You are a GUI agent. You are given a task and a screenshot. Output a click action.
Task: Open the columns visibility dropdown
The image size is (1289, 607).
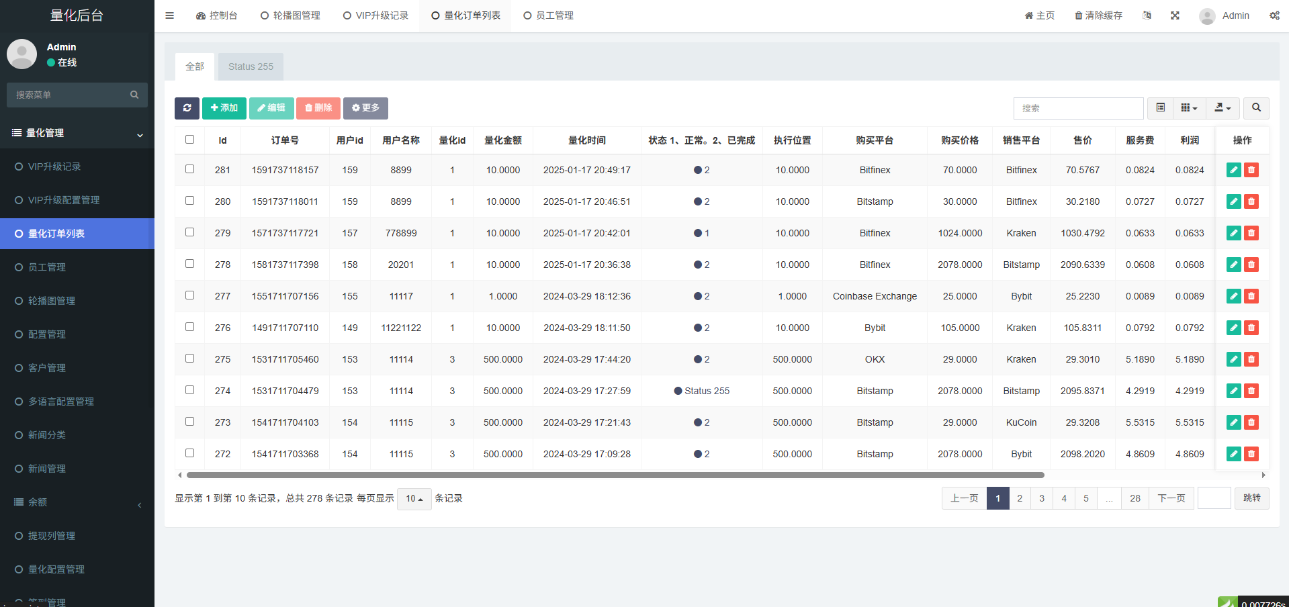pyautogui.click(x=1189, y=108)
